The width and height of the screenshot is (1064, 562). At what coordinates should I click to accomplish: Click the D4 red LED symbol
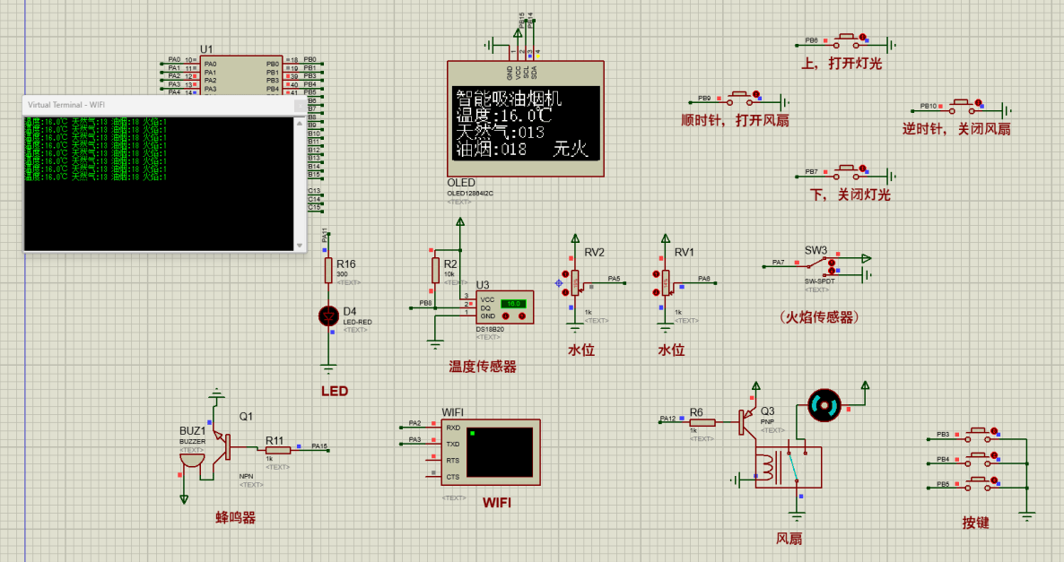(328, 315)
